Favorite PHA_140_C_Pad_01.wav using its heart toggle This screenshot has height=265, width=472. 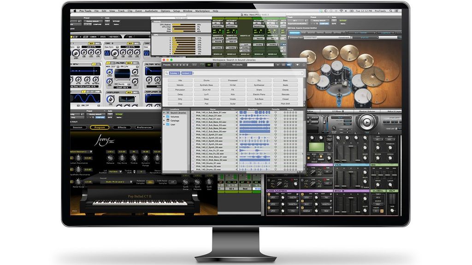click(x=276, y=119)
